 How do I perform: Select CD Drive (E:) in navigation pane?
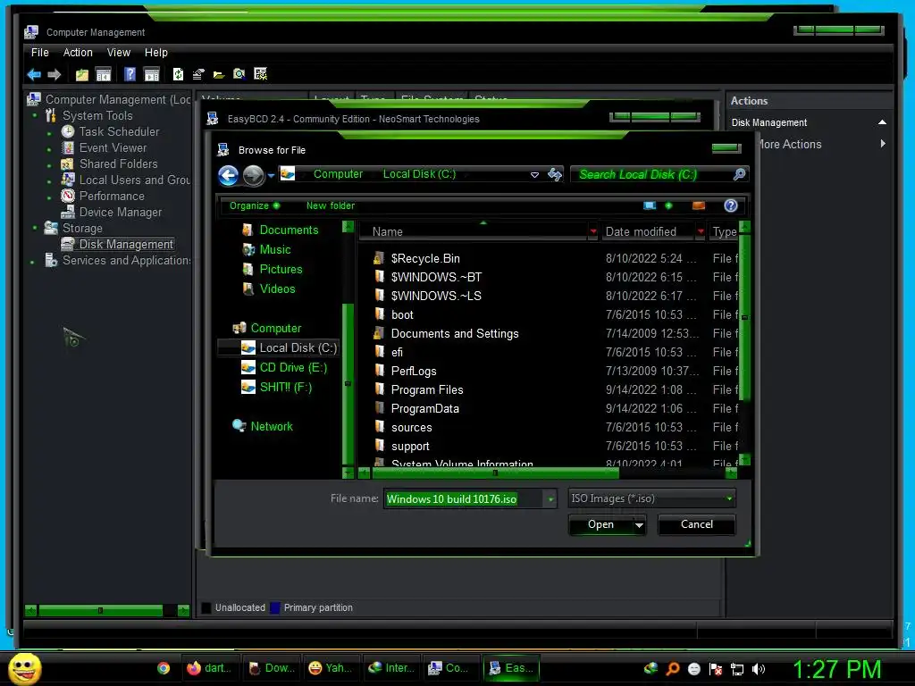(293, 367)
